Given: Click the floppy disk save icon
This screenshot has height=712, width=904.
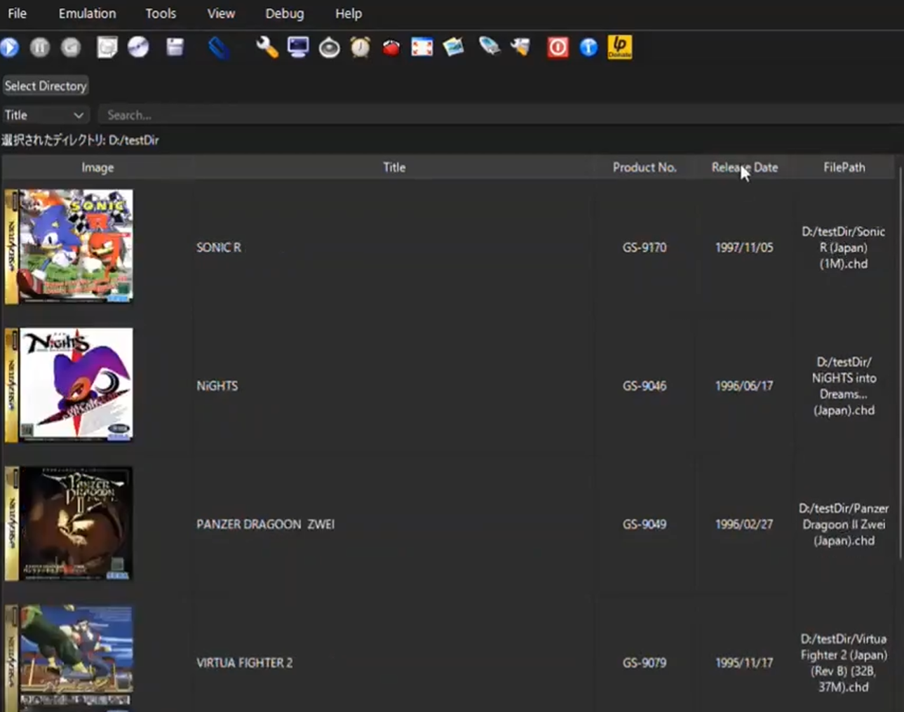Looking at the screenshot, I should [175, 47].
